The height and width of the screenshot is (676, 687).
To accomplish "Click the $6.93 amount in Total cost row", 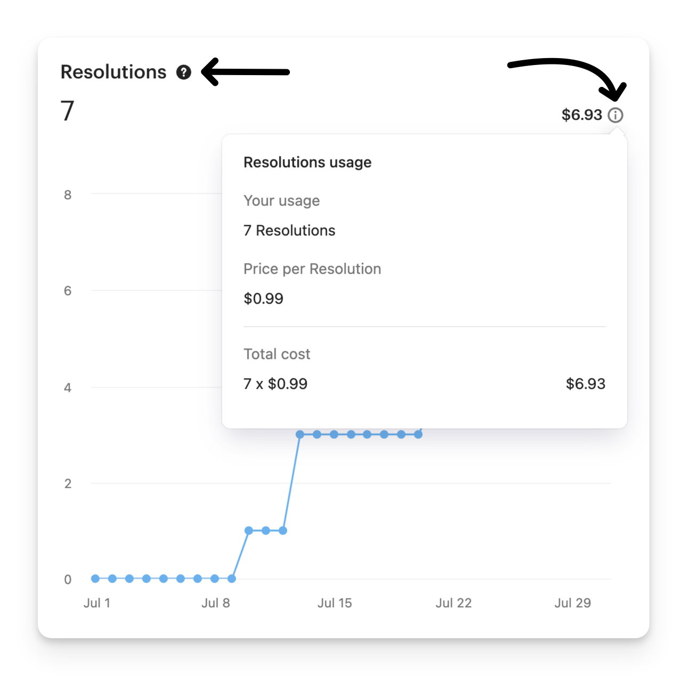I will click(x=586, y=384).
